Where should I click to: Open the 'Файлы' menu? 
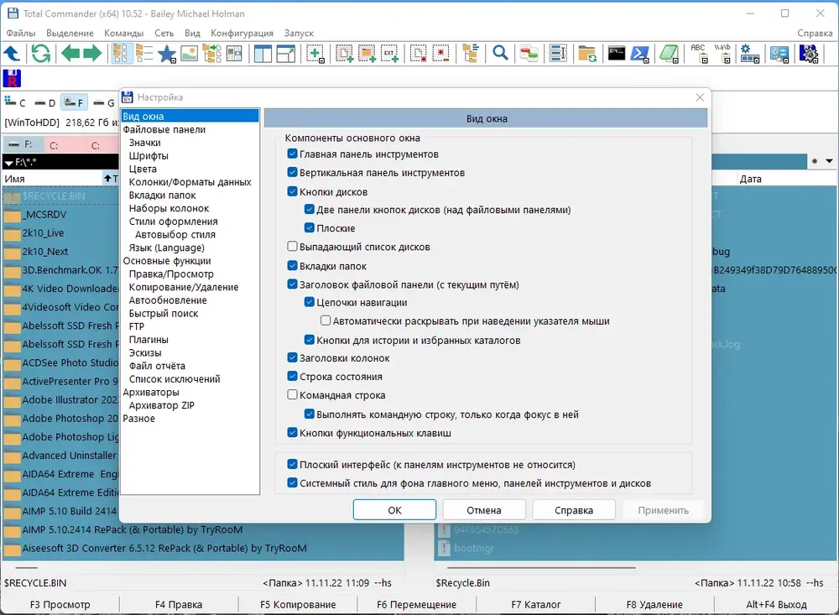21,34
